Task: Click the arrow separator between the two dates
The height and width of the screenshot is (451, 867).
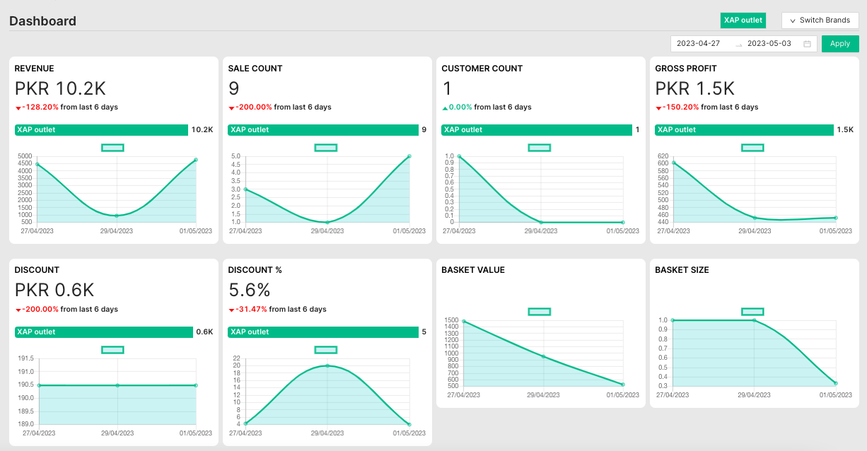Action: 739,45
